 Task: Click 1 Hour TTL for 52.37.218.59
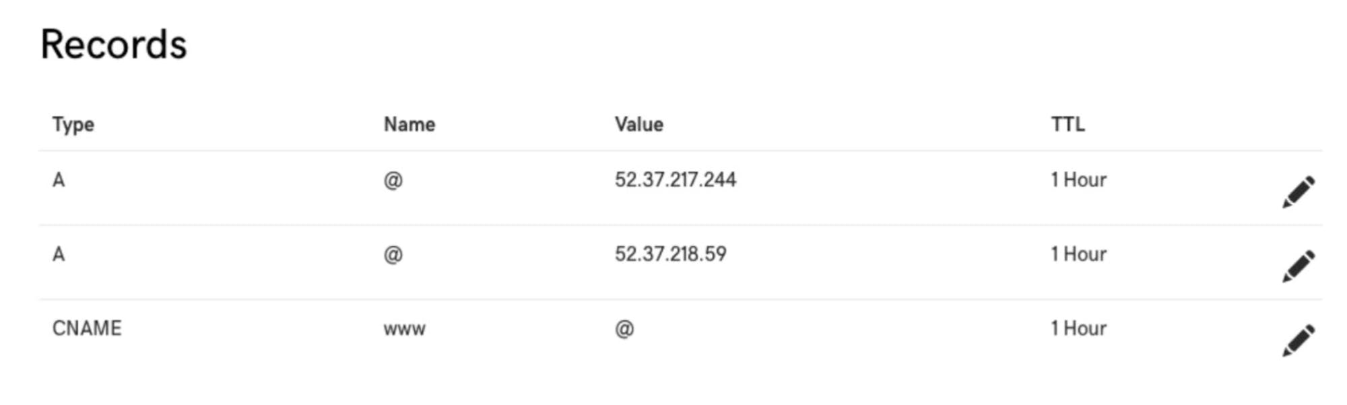(x=1078, y=254)
